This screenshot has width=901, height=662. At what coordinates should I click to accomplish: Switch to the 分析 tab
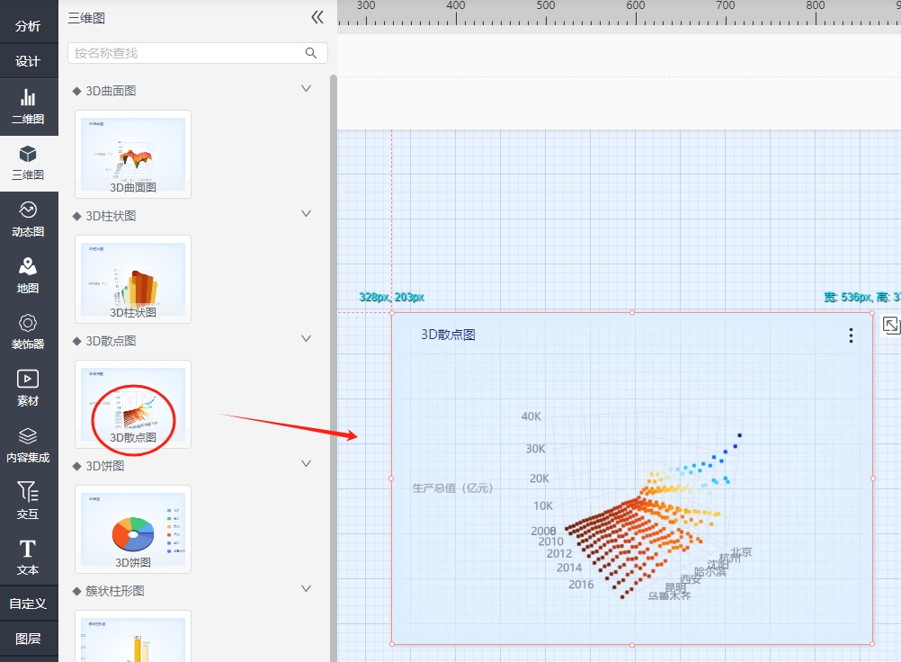coord(28,26)
